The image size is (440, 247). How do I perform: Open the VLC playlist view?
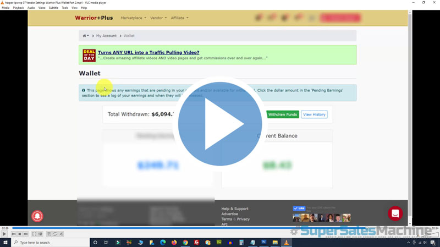point(49,234)
